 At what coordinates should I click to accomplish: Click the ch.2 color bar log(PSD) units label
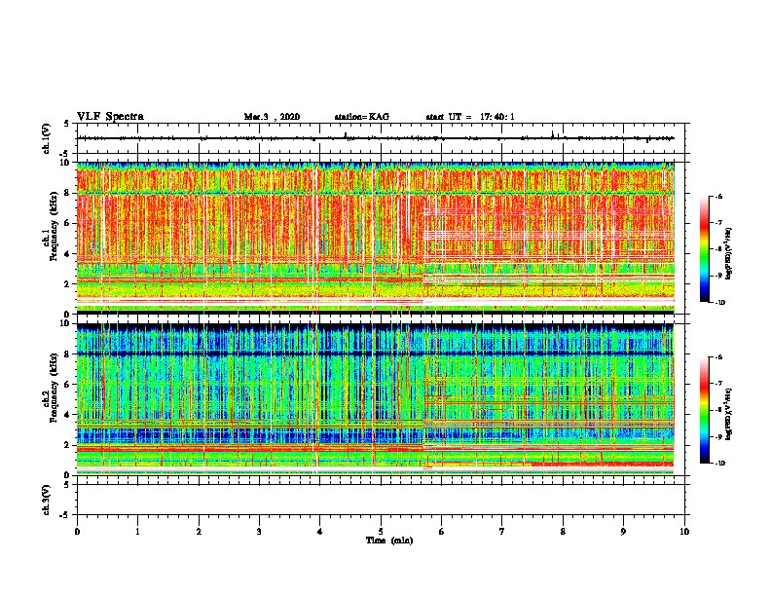tap(729, 415)
